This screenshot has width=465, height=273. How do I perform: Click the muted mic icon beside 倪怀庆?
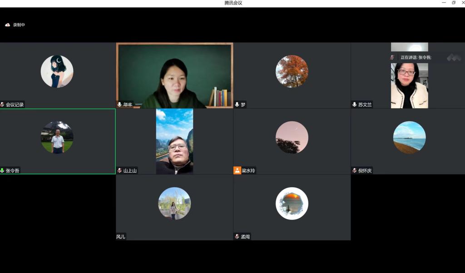click(354, 171)
